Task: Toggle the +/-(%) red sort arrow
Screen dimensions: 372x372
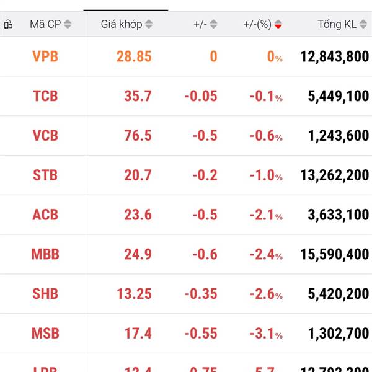Action: coord(278,24)
